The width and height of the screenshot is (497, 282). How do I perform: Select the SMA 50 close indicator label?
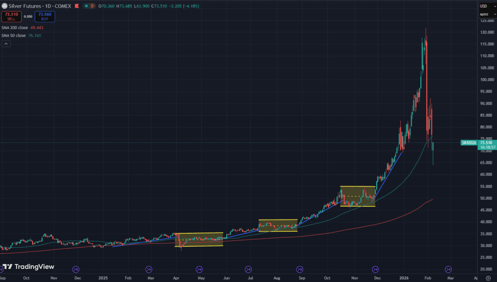tap(14, 35)
